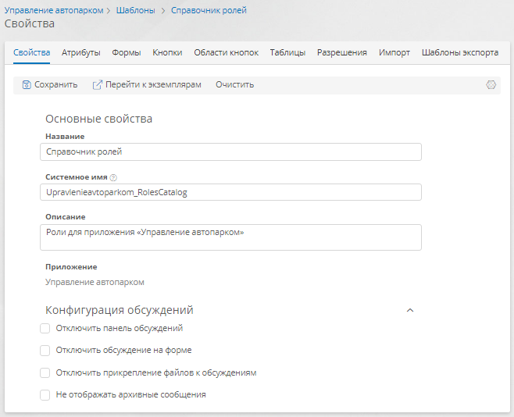
Task: Check Отключить обсуждение на форме
Action: click(x=45, y=351)
